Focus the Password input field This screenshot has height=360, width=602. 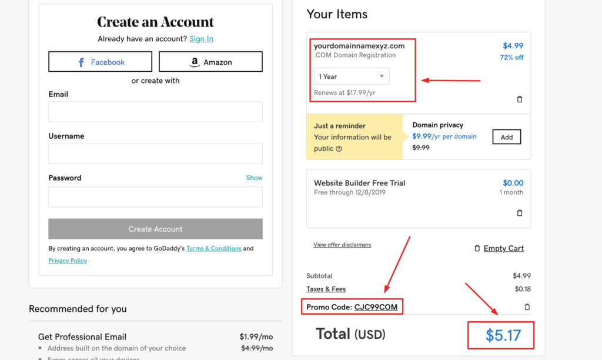(155, 196)
